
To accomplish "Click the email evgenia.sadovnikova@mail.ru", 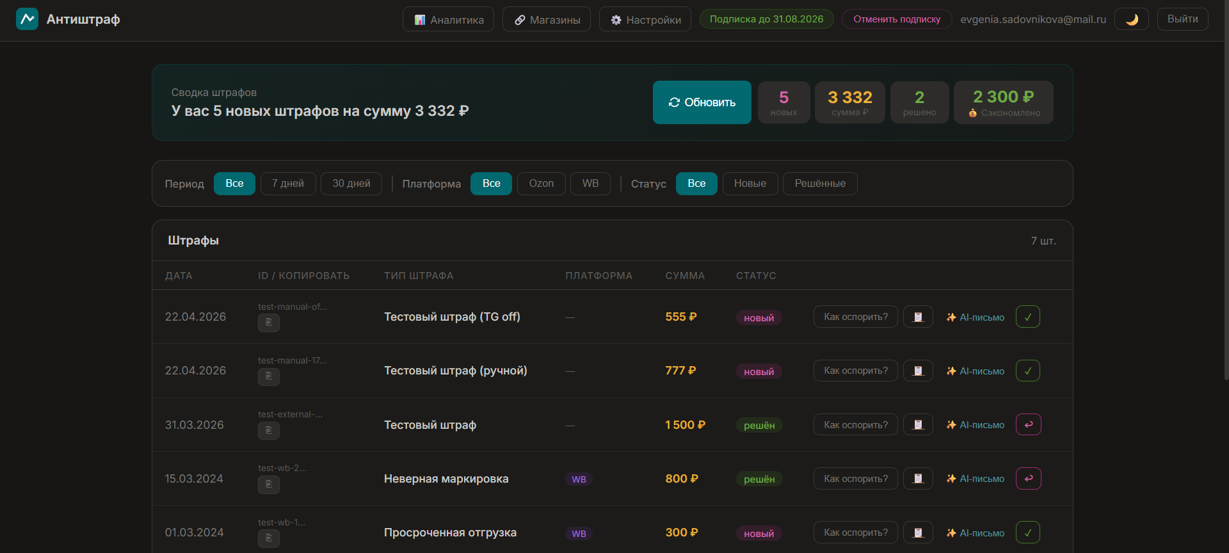I will pos(1033,19).
